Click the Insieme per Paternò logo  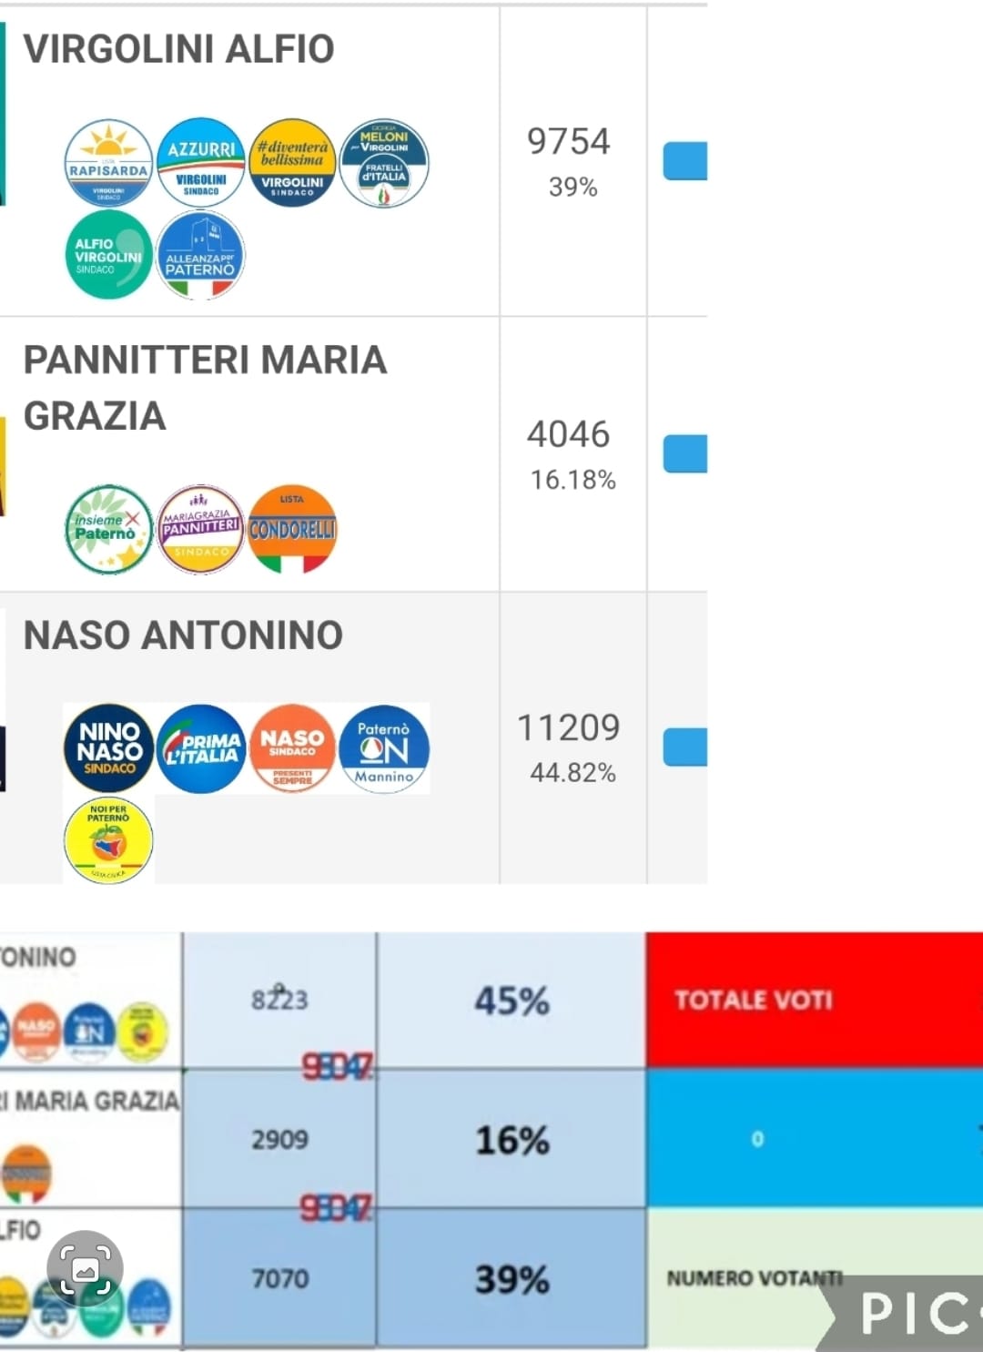pos(108,529)
